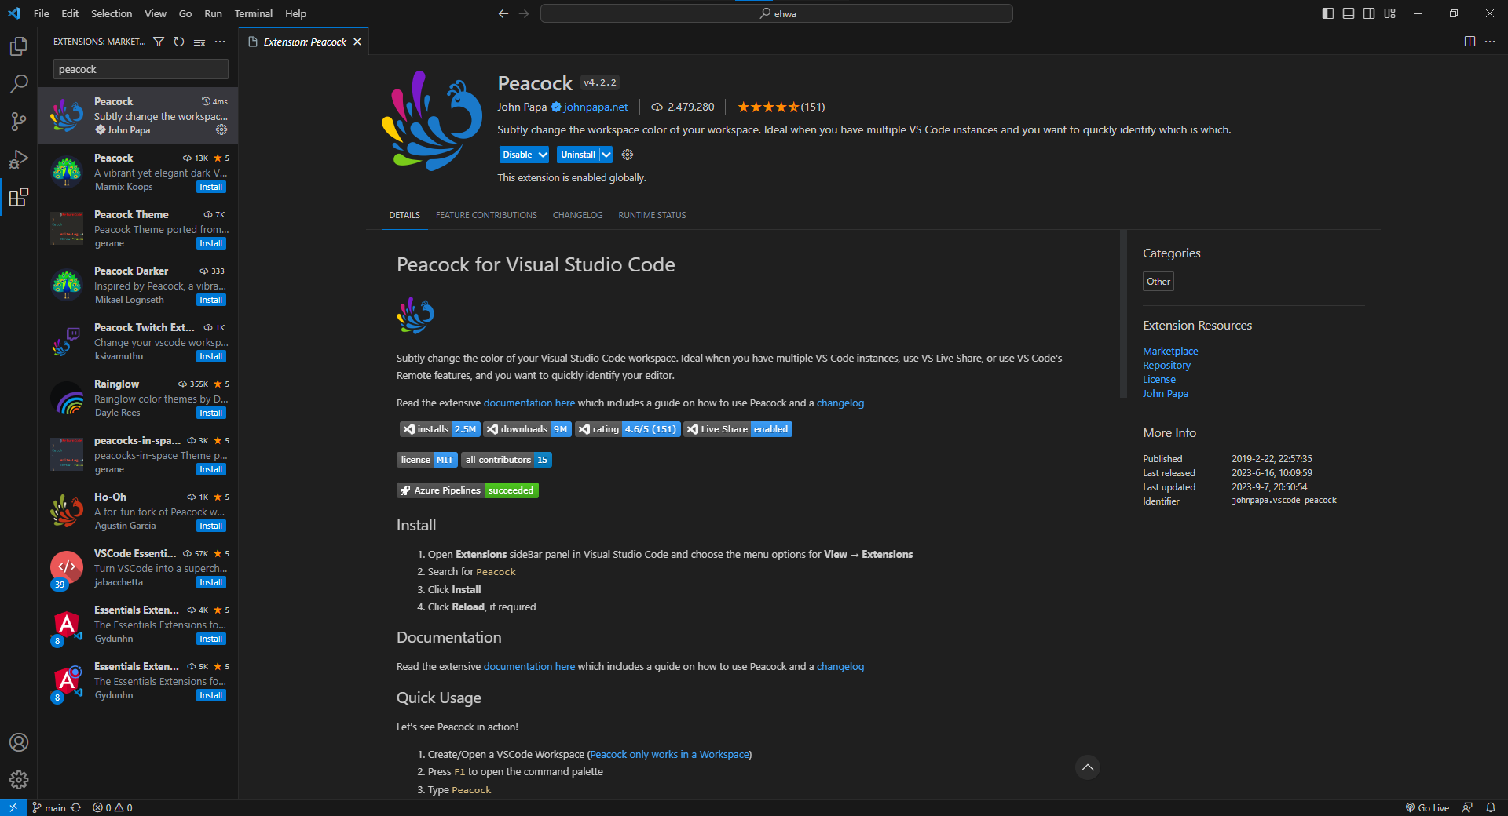Close the Extension: Peacock tab

(x=357, y=42)
